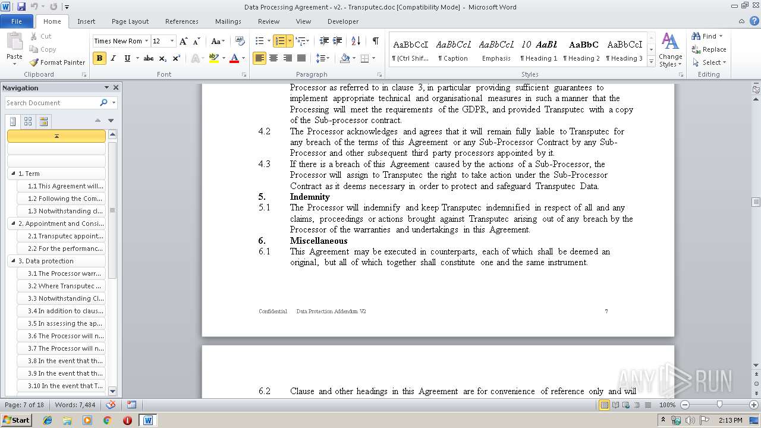Open Internet Explorer from the taskbar
Image resolution: width=761 pixels, height=428 pixels.
pos(48,420)
